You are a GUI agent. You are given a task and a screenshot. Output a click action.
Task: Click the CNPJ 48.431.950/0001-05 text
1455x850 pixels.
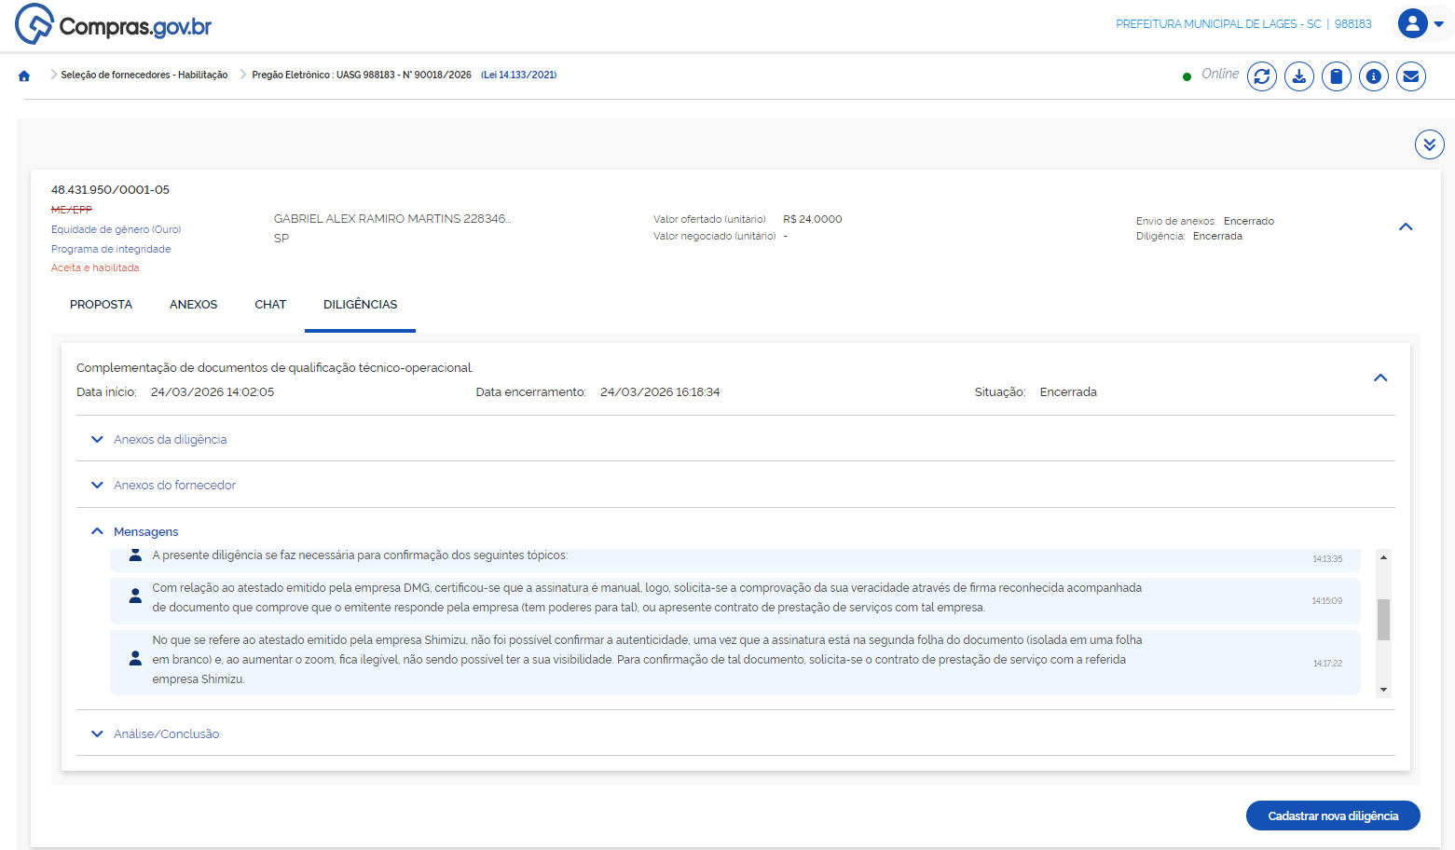pyautogui.click(x=110, y=190)
